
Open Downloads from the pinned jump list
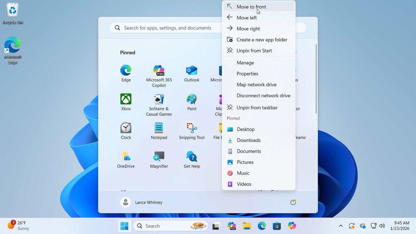point(248,140)
